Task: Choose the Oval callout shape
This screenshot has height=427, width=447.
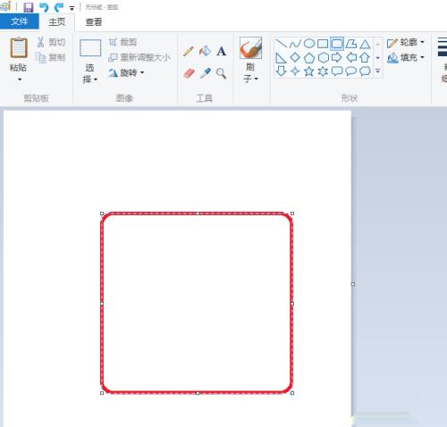Action: tap(351, 71)
